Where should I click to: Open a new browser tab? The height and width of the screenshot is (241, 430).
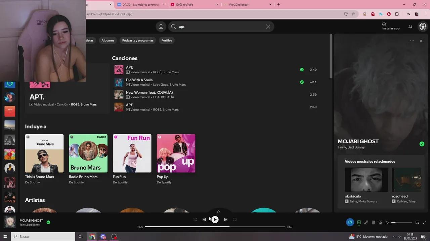[x=278, y=5]
